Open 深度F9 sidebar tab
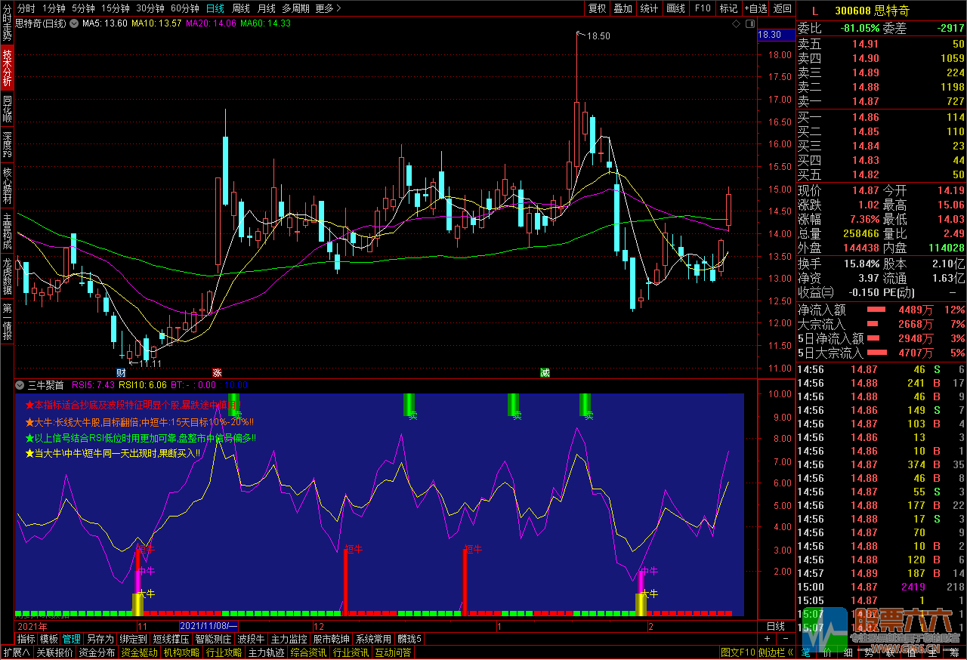 (x=7, y=145)
